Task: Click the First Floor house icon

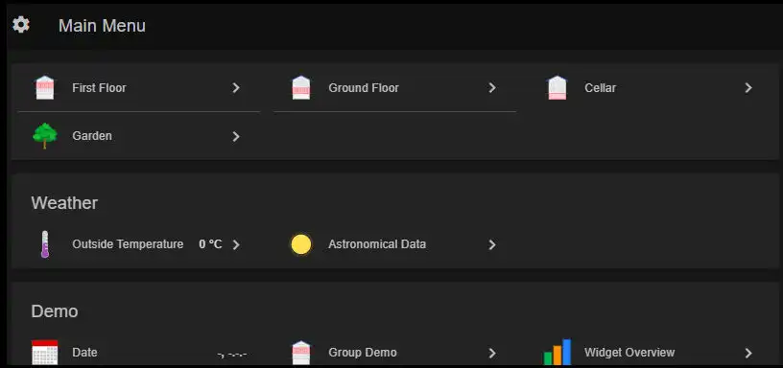Action: point(45,88)
